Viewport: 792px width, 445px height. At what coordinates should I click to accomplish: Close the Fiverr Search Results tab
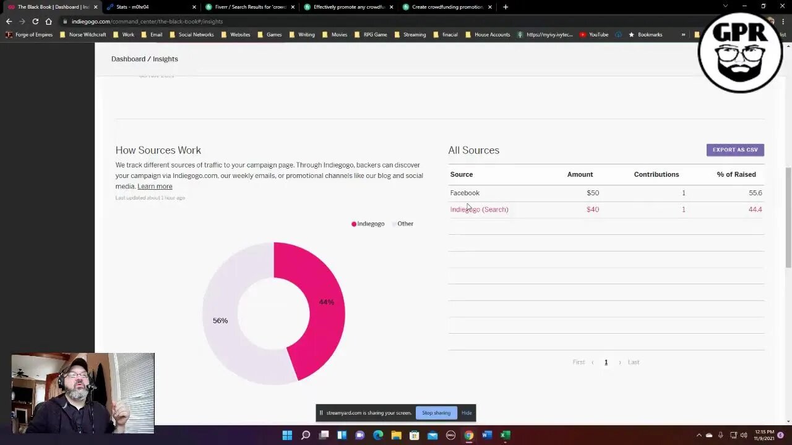click(292, 7)
